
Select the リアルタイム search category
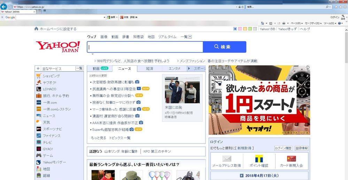pyautogui.click(x=167, y=37)
